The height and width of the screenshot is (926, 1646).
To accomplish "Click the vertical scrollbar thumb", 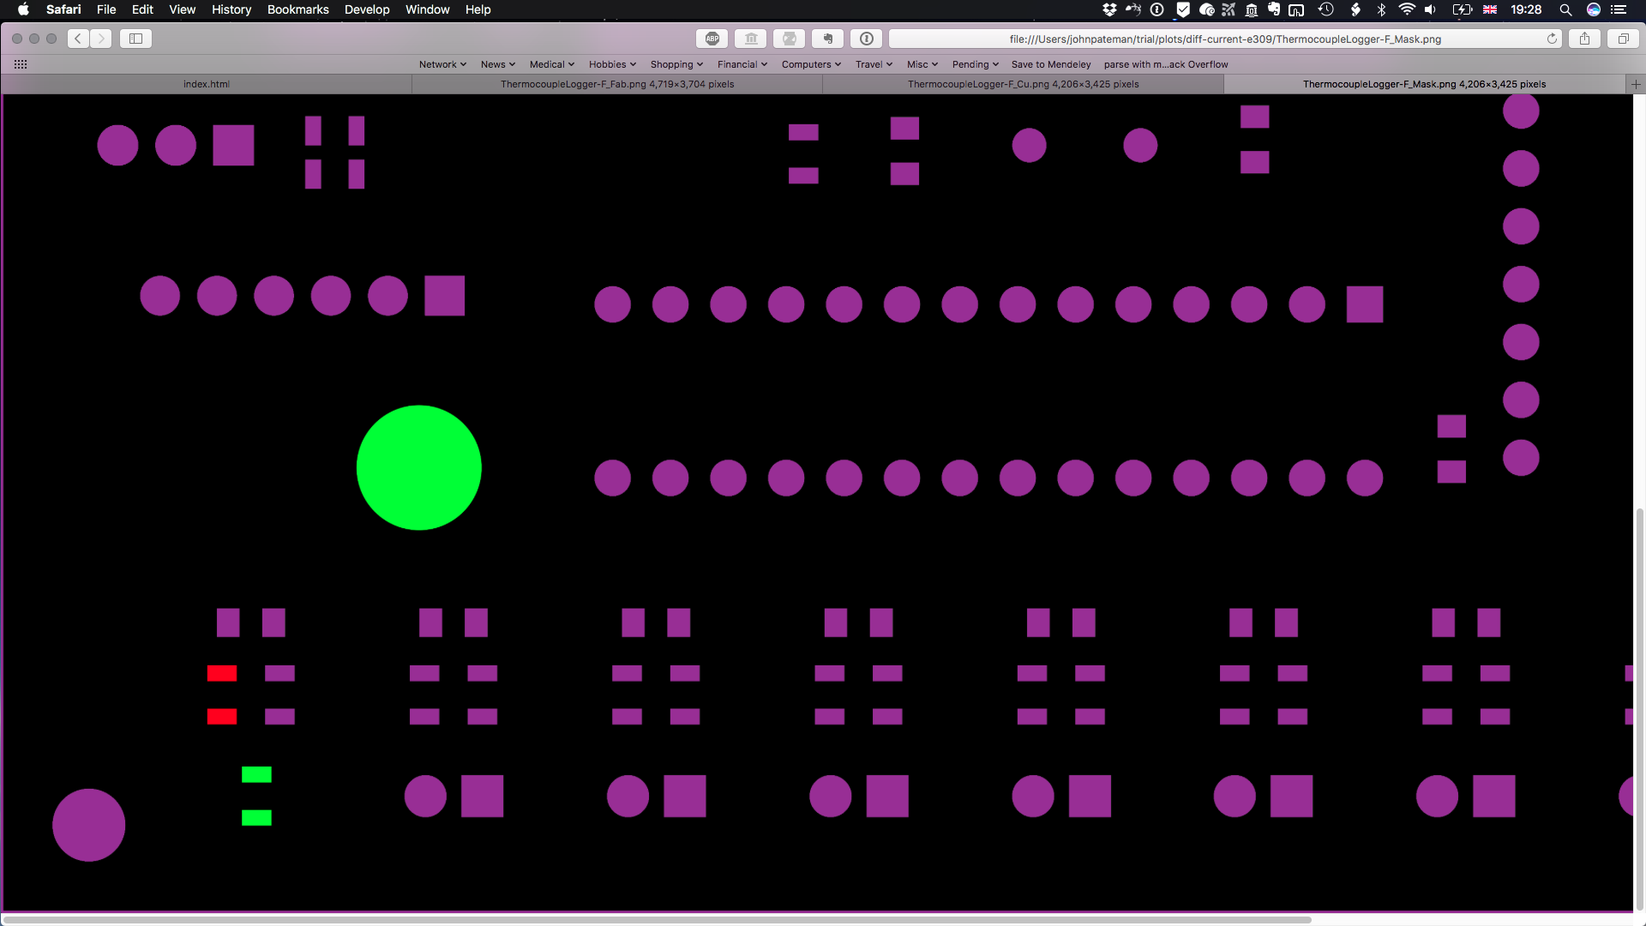I will coord(1640,708).
